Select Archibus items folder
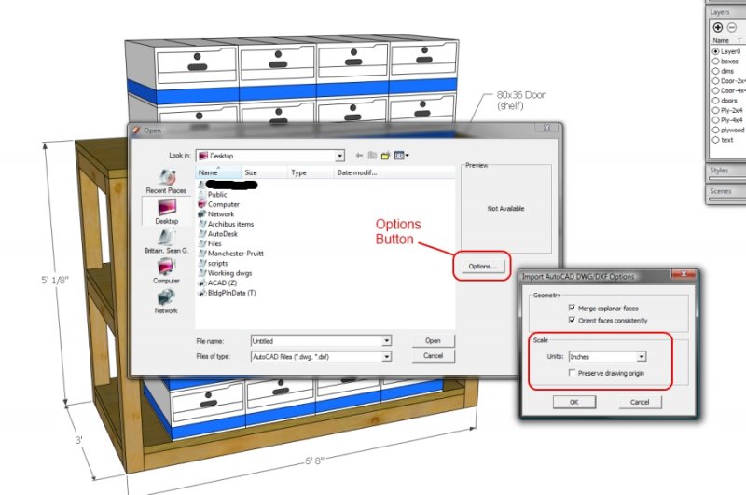This screenshot has height=495, width=746. tap(226, 224)
